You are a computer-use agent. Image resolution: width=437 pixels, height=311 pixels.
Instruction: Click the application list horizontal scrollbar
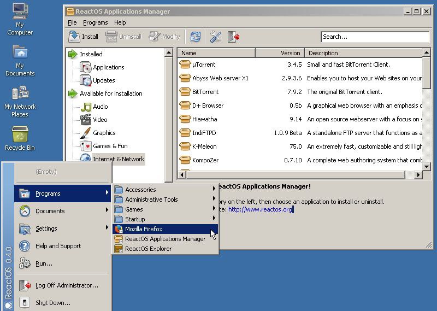click(x=300, y=175)
